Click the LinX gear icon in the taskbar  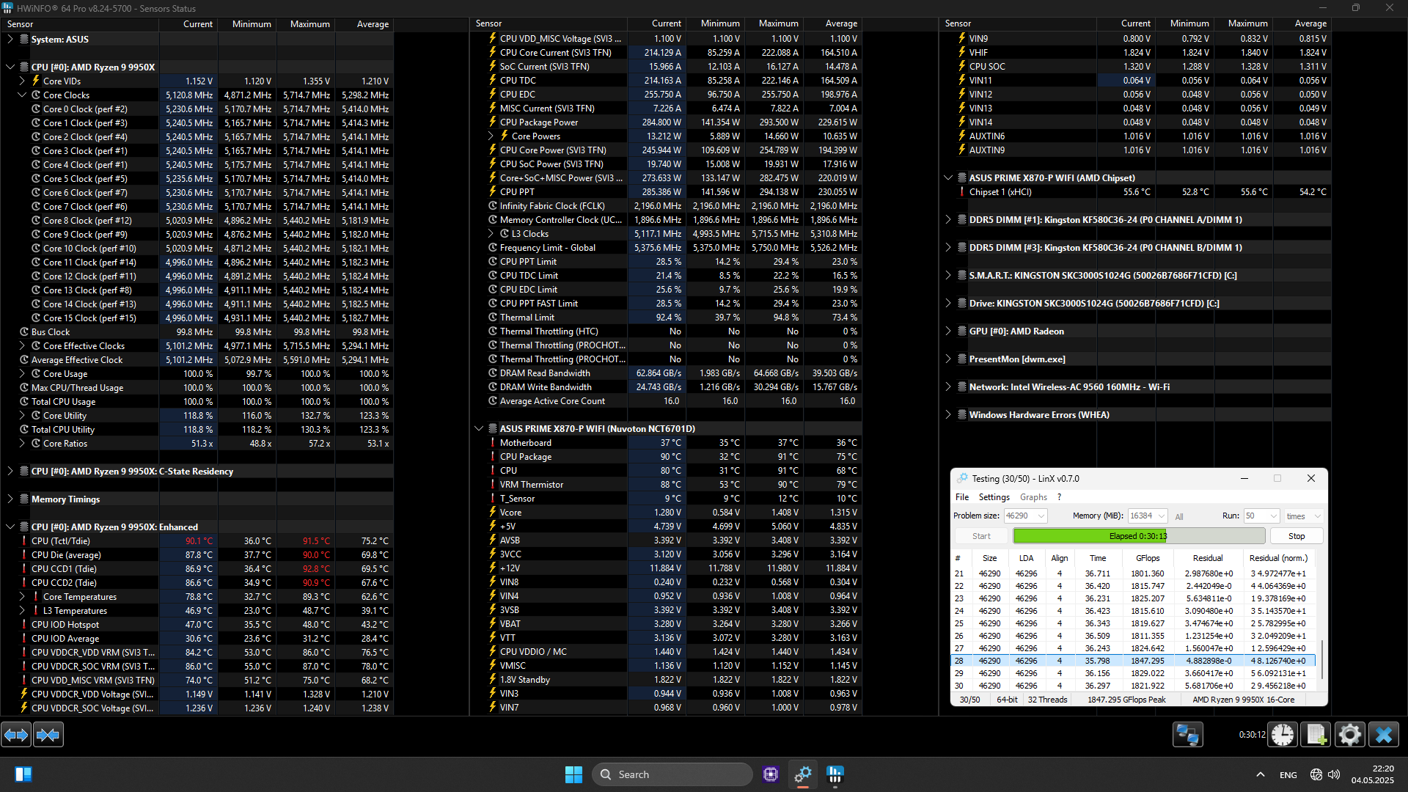[803, 774]
